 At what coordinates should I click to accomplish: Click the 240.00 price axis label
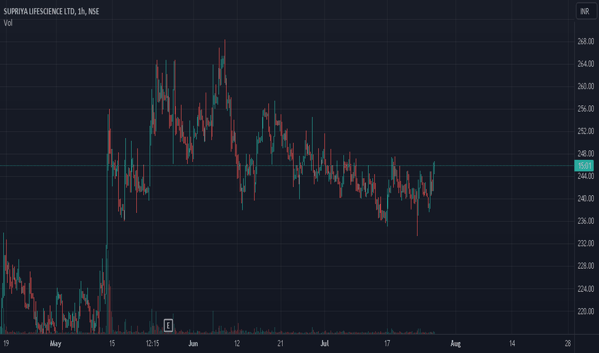(x=586, y=198)
